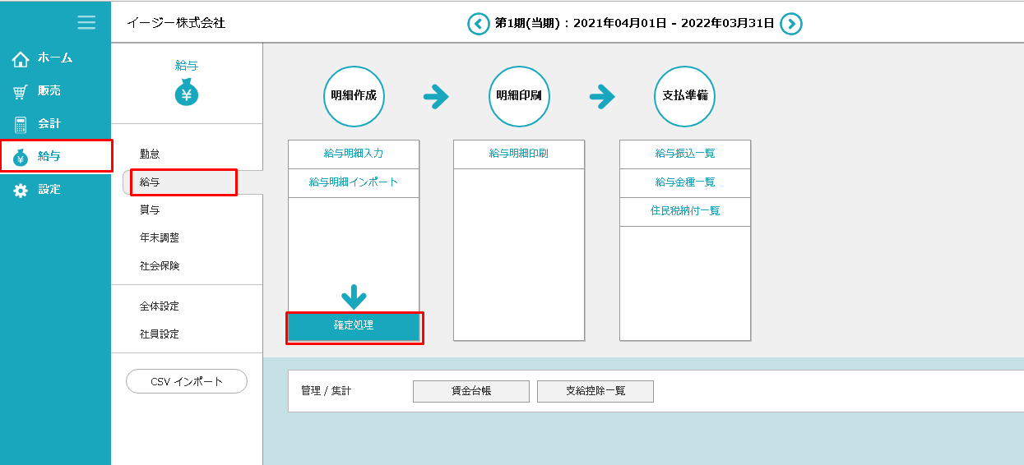This screenshot has height=465, width=1024.
Task: Open 全体設定 settings
Action: (x=160, y=306)
